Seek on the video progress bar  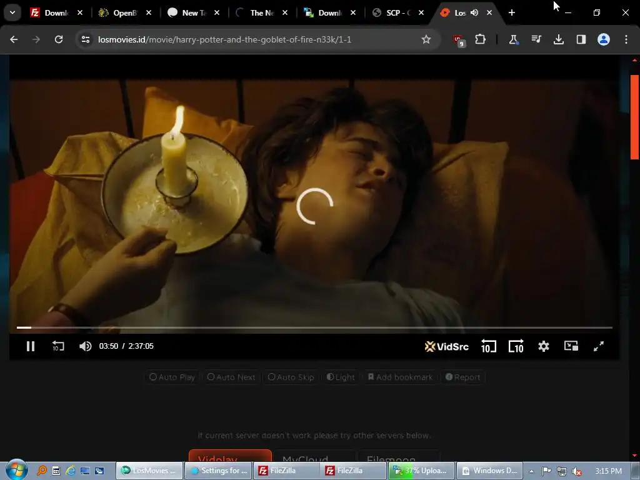point(314,327)
